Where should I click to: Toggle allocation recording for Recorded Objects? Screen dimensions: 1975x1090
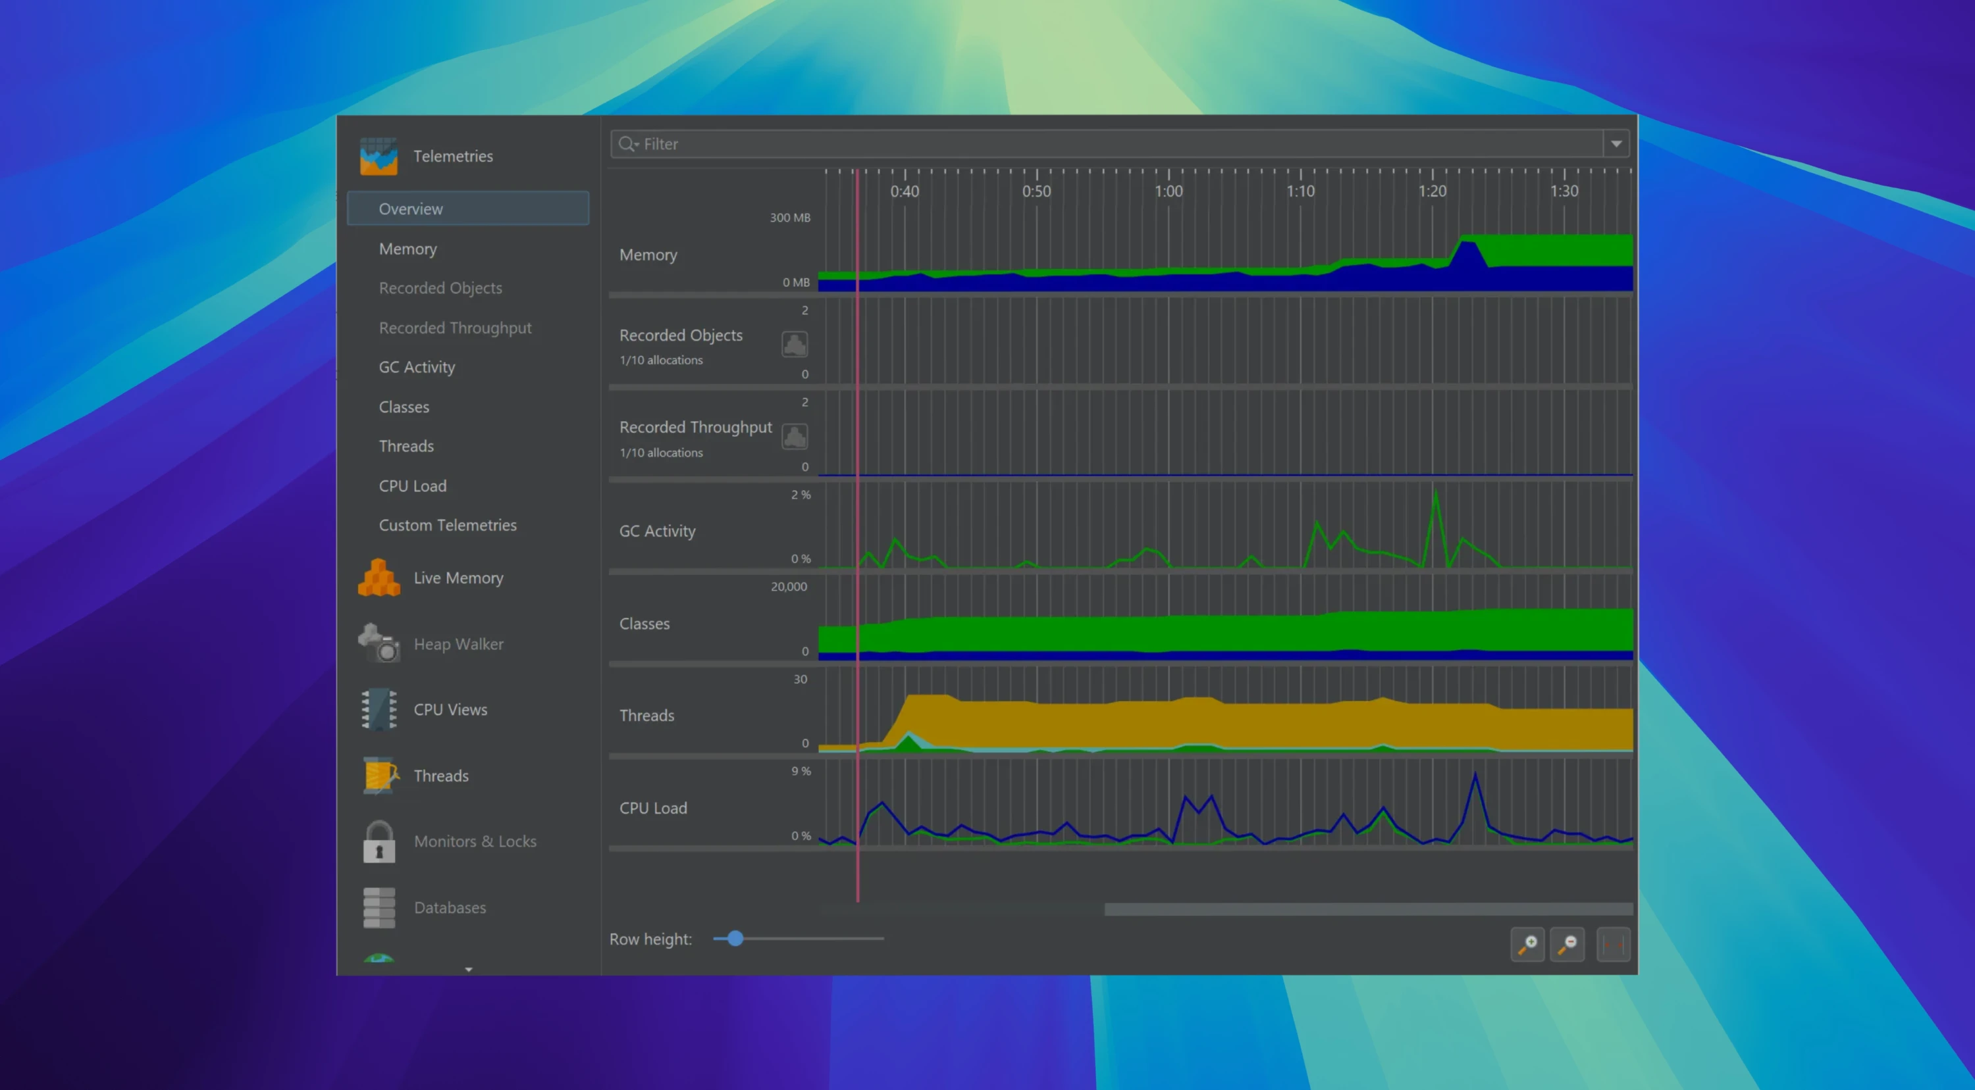pyautogui.click(x=795, y=344)
